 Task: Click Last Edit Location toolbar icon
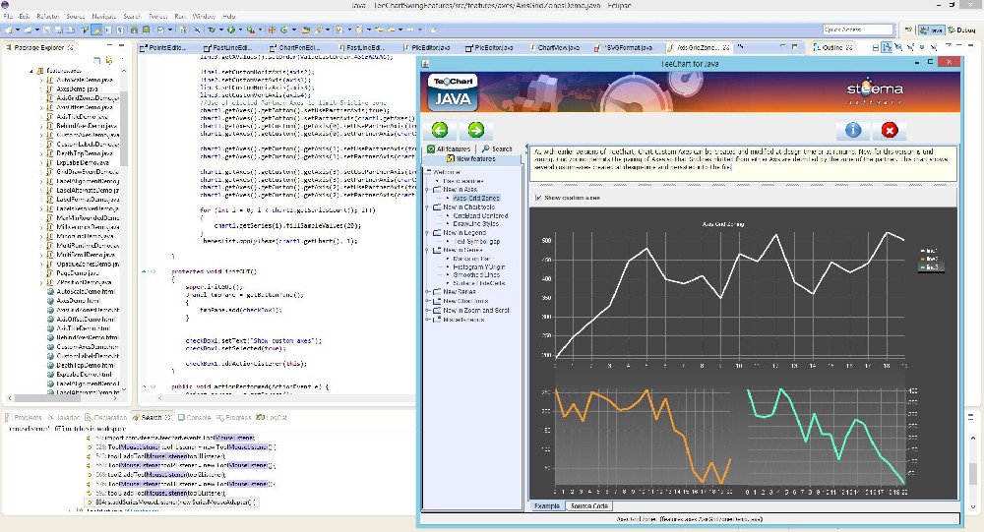381,30
